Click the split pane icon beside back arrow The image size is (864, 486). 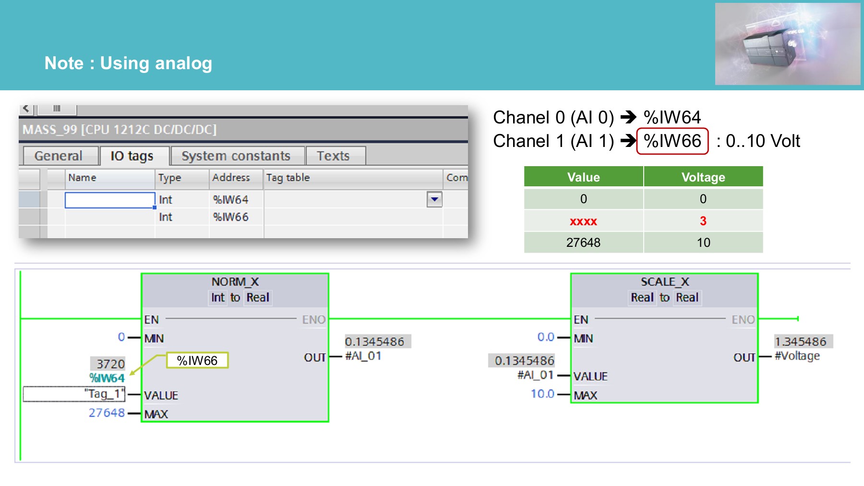(57, 109)
